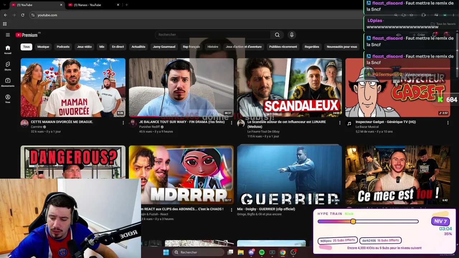Open options for the Medusa scandal video
Screen dimensions: 459x258
(340, 123)
